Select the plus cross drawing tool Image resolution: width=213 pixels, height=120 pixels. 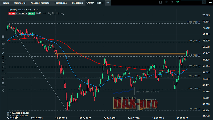[x=3, y=48]
